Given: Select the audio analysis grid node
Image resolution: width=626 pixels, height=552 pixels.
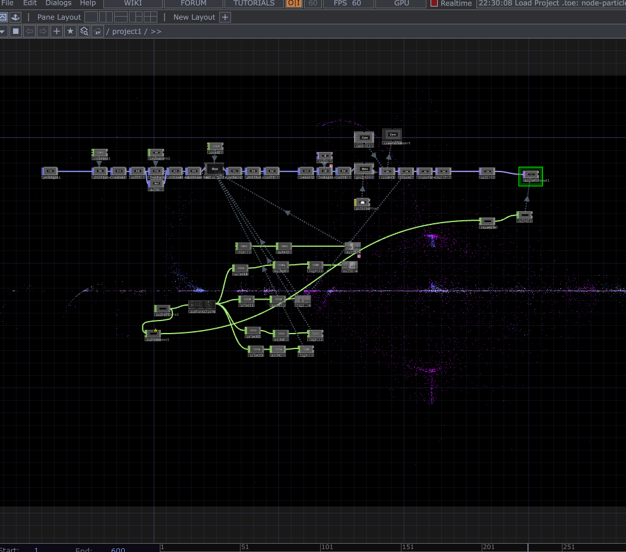Looking at the screenshot, I should [202, 304].
